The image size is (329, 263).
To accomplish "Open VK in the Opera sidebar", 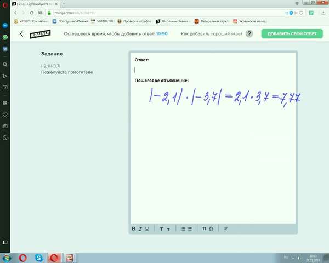I will pyautogui.click(x=5, y=49).
